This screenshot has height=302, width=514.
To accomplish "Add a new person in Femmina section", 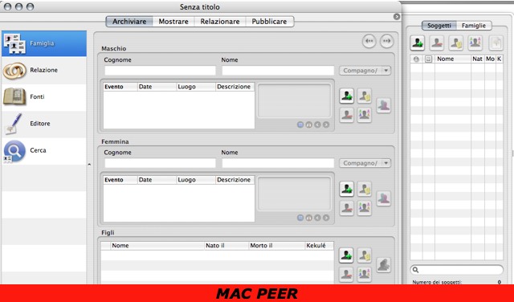I will [x=347, y=189].
